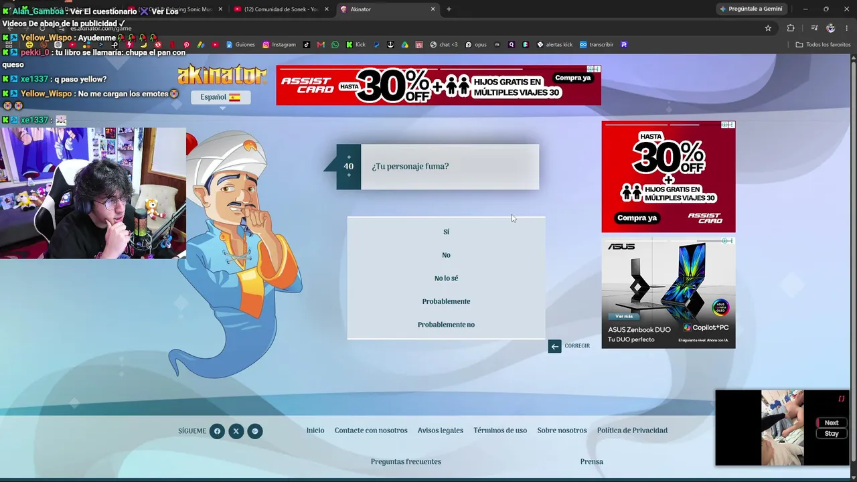Open the PayPal bookmark icon
857x482 pixels.
tap(377, 45)
